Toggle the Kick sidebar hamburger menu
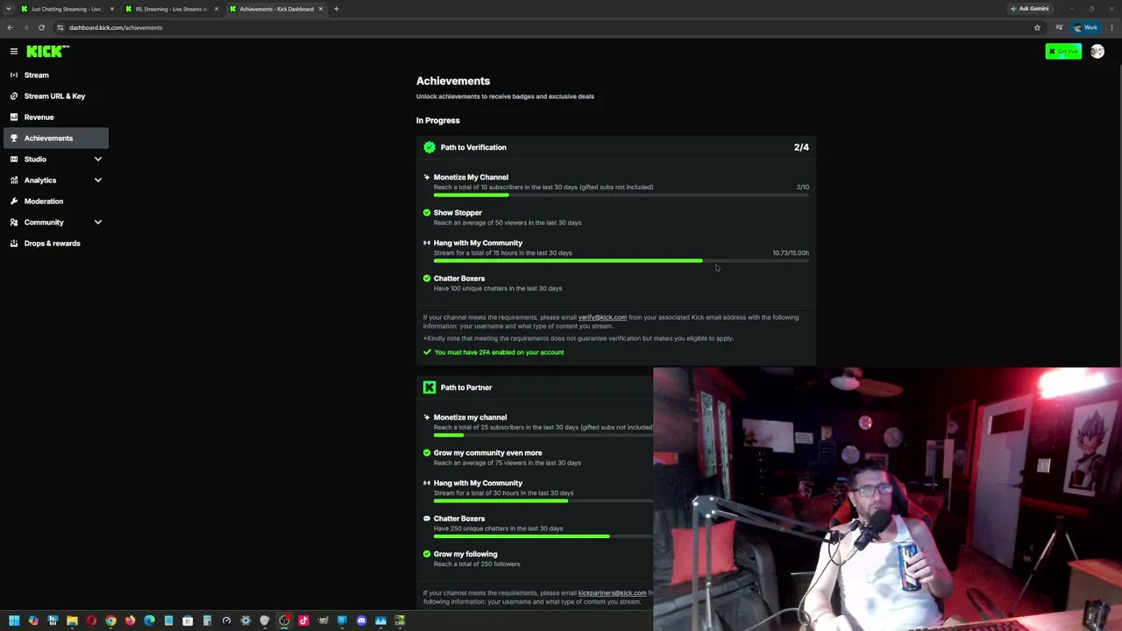Viewport: 1122px width, 631px height. [14, 52]
